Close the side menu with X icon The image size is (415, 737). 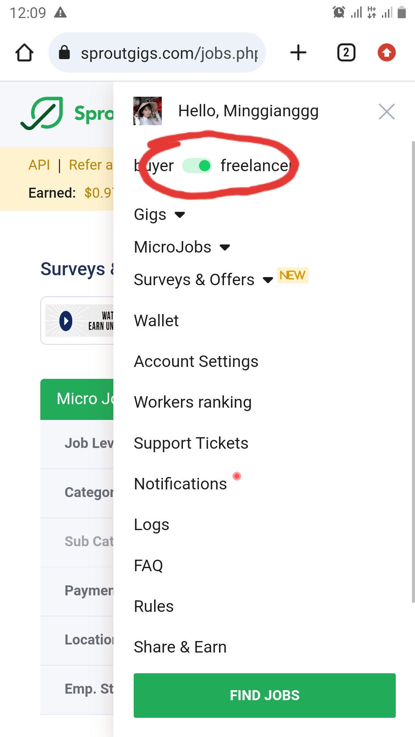tap(387, 112)
